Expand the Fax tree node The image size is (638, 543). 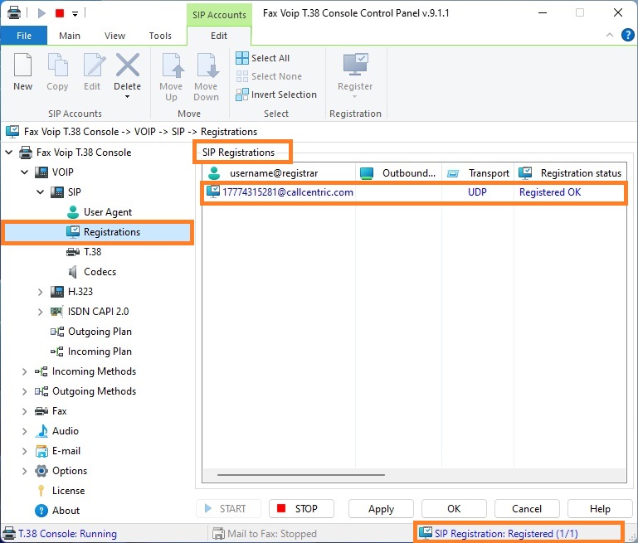coord(24,411)
